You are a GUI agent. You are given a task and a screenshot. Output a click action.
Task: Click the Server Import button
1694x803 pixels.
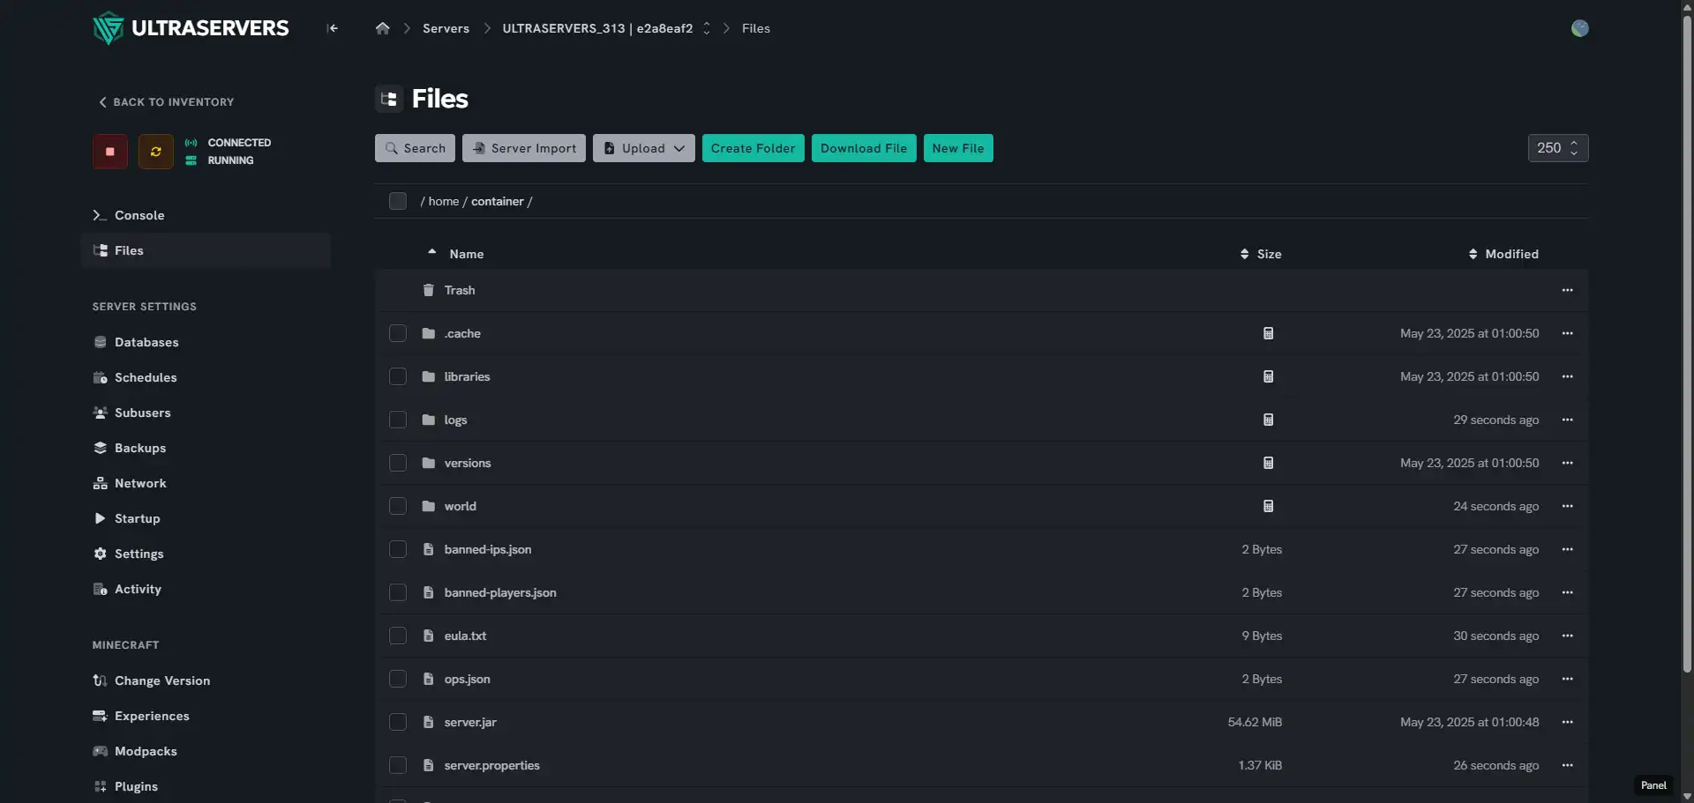[524, 148]
